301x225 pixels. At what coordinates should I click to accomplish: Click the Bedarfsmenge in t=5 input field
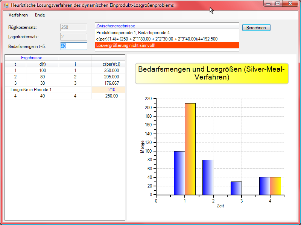pos(73,46)
